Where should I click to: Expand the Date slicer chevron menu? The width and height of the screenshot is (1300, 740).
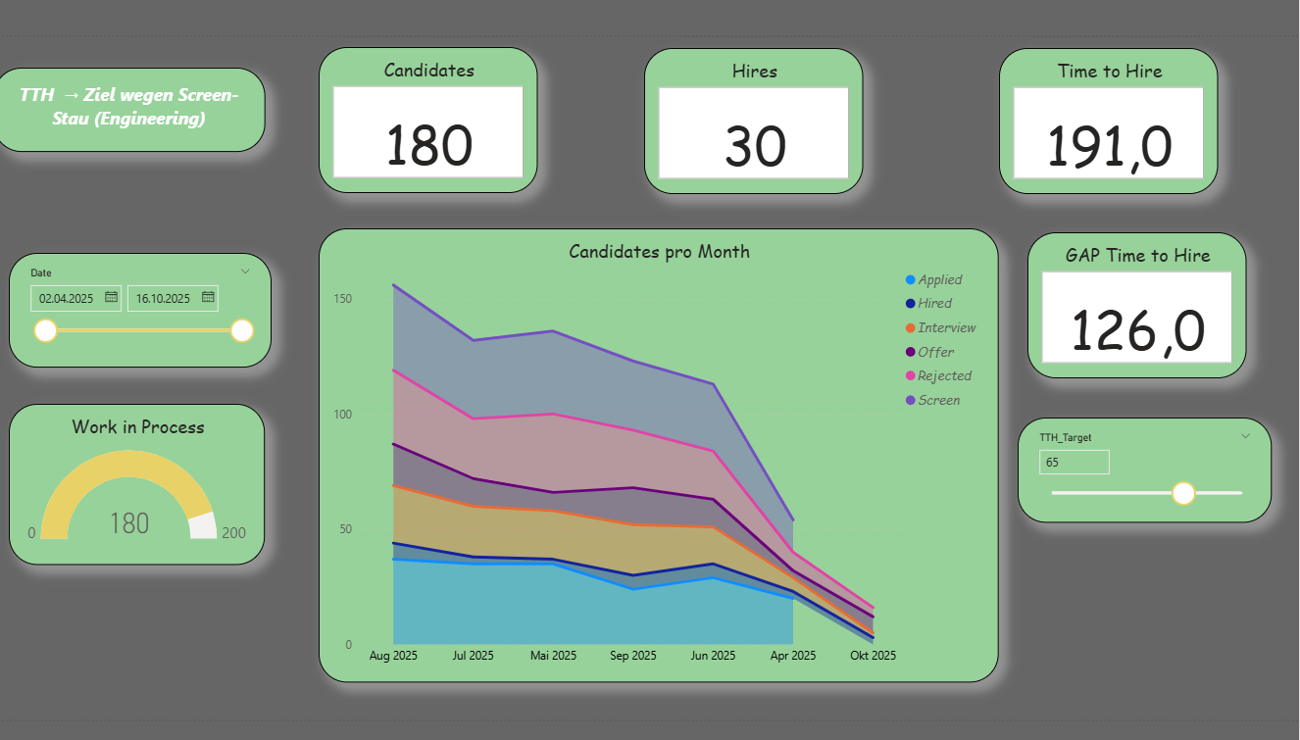tap(245, 271)
